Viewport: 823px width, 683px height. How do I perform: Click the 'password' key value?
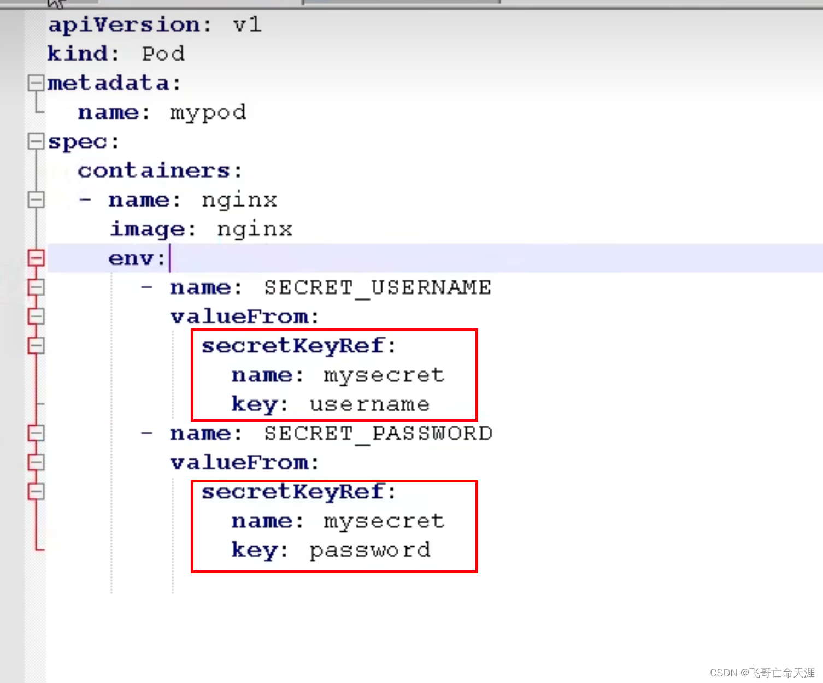click(370, 551)
